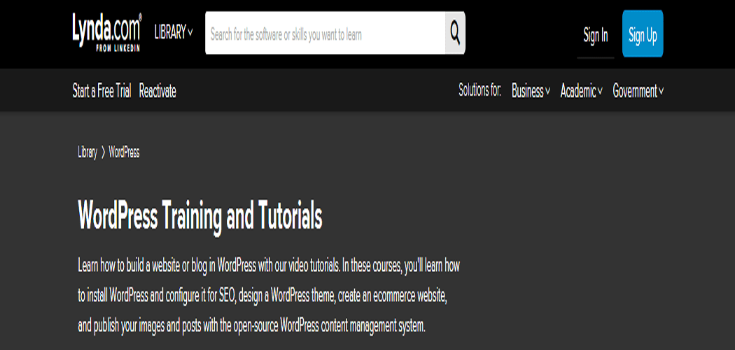The height and width of the screenshot is (350, 735).
Task: Go to Library in the breadcrumb
Action: click(87, 153)
